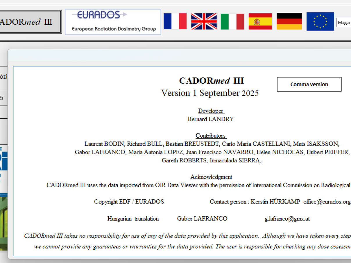Click the disclaimer line starting 'we cannot provide'

click(x=192, y=247)
